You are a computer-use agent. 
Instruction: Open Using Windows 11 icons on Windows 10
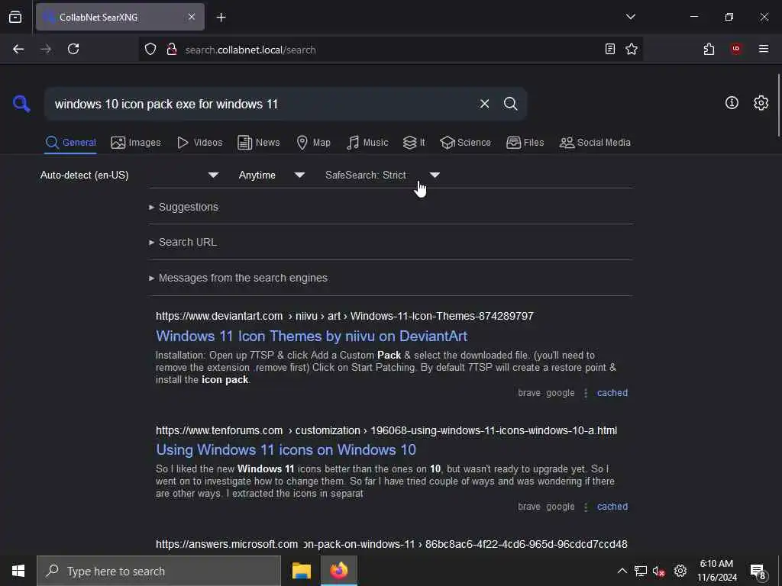286,449
